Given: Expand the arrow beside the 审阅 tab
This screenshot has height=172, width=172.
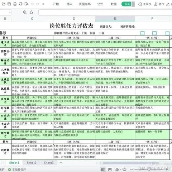Looking at the screenshot, I should [133, 4].
